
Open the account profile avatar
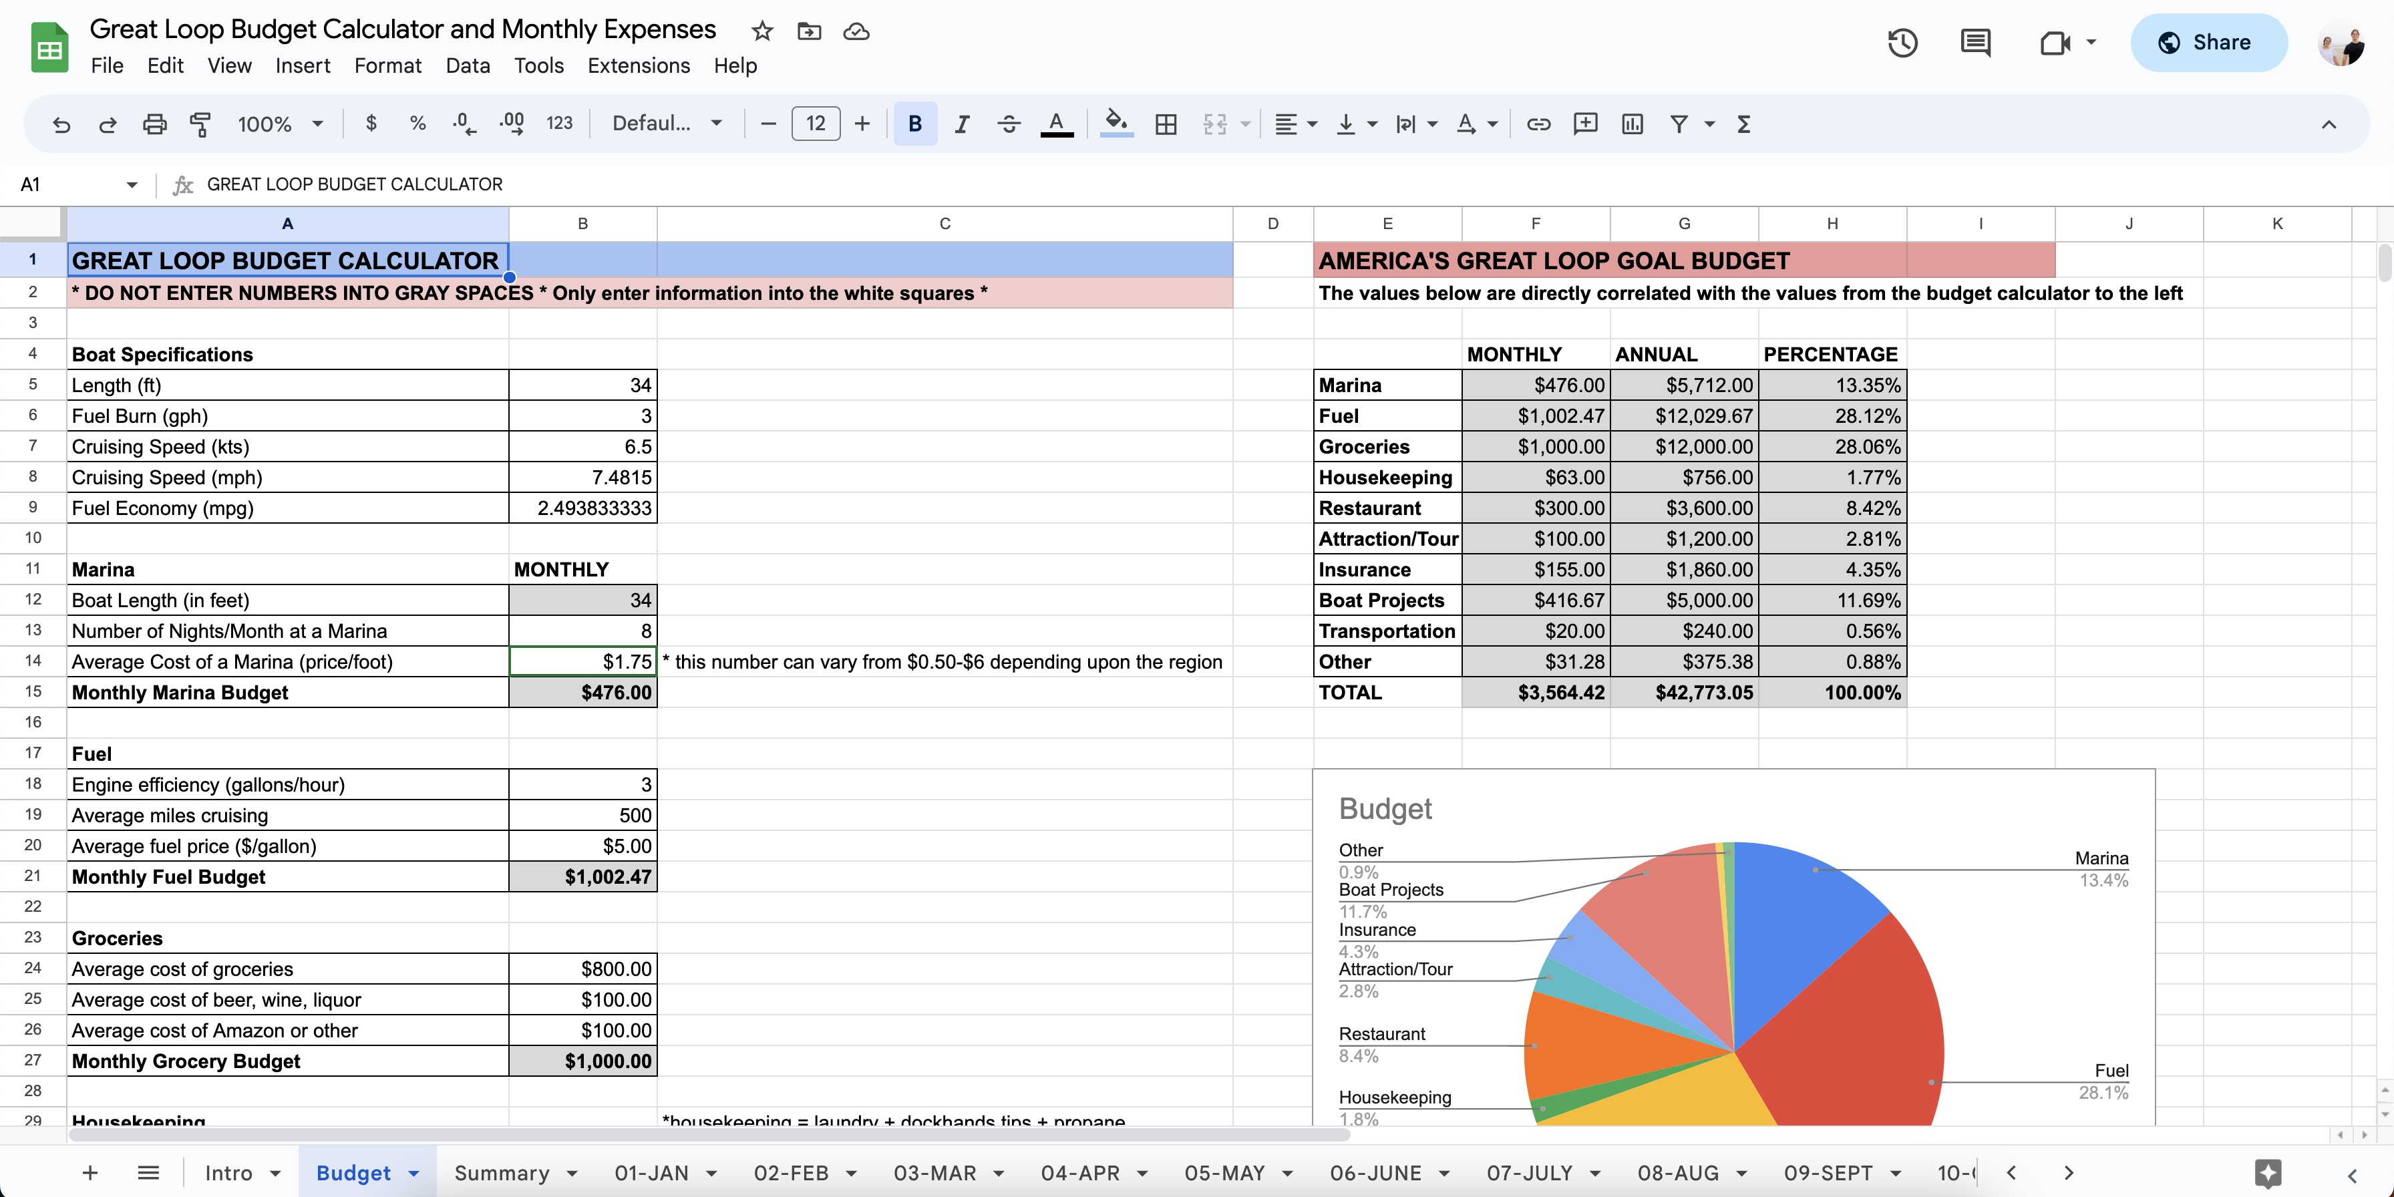tap(2340, 43)
